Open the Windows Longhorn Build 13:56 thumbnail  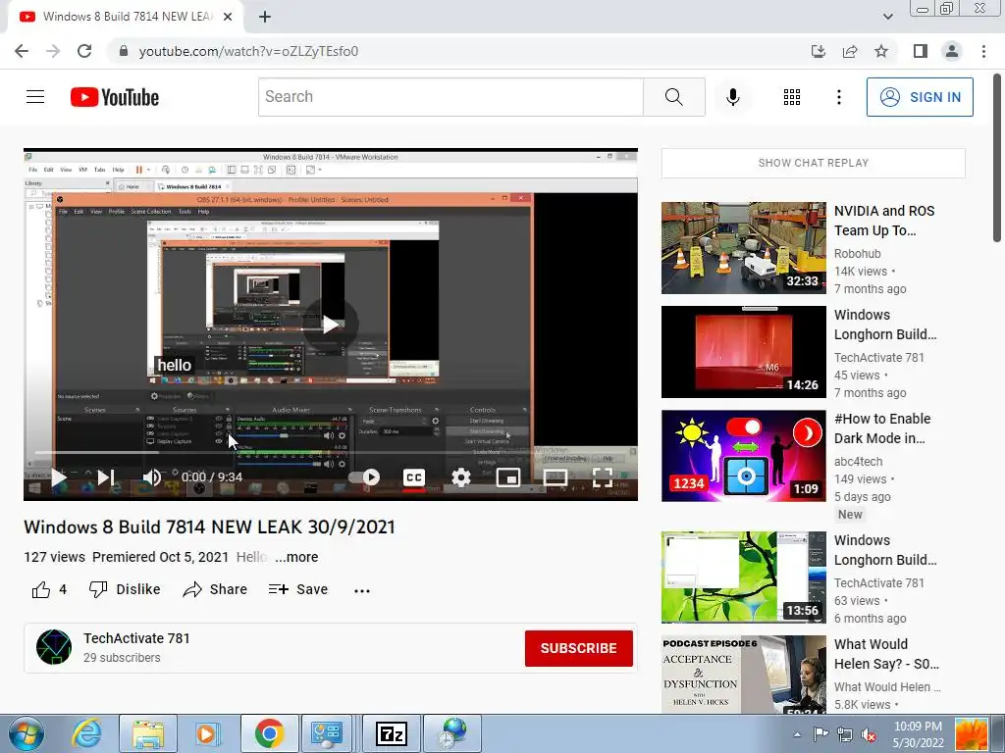pyautogui.click(x=744, y=577)
